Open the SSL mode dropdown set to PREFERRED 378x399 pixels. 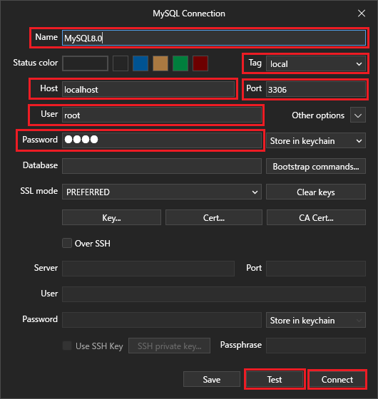point(162,192)
